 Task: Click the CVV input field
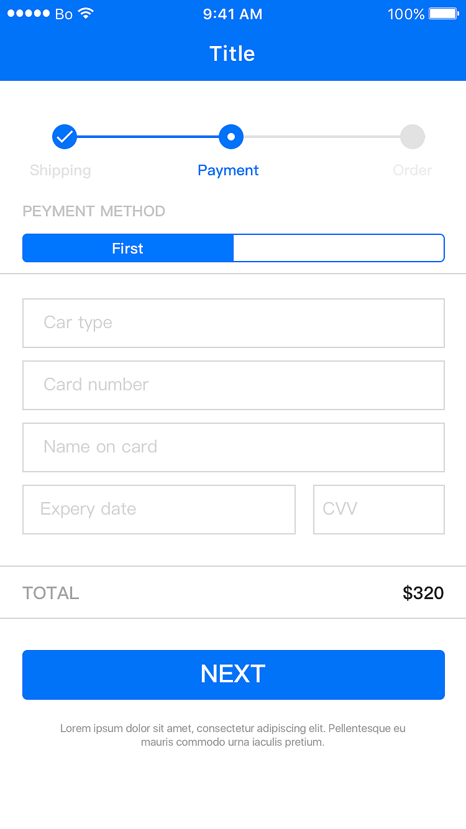[x=379, y=510]
